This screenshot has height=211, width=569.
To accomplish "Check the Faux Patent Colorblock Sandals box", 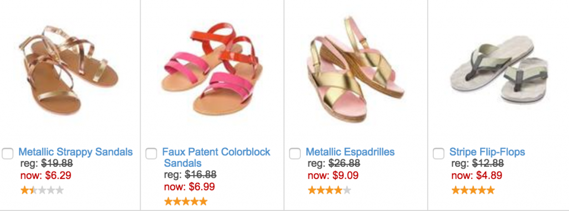I will [151, 153].
